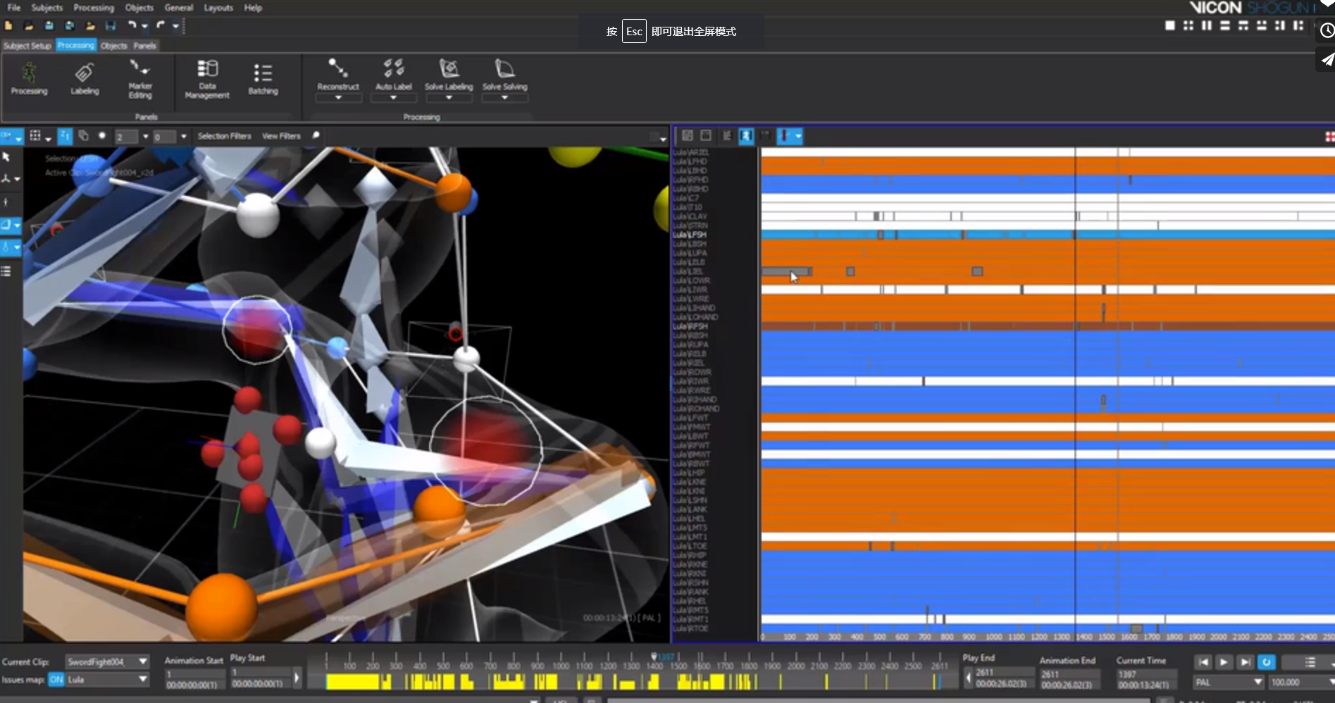1335x703 pixels.
Task: Expand the Current Clip SwordFight004 dropdown
Action: (x=143, y=661)
